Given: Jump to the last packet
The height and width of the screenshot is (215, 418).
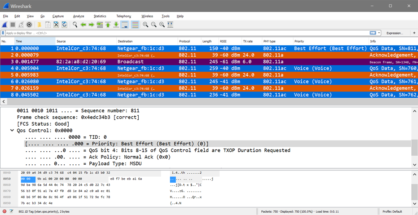Looking at the screenshot, I should pos(116,25).
